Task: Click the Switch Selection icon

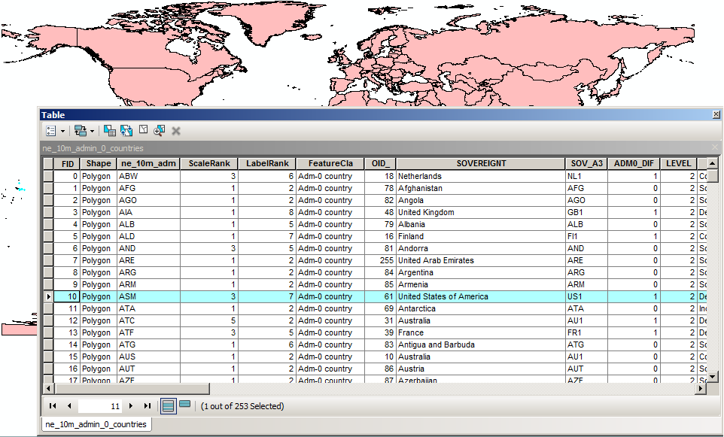Action: click(126, 130)
